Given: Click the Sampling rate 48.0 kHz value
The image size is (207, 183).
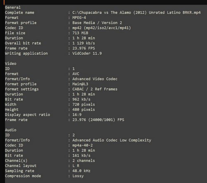Looking at the screenshot, I should point(81,171).
